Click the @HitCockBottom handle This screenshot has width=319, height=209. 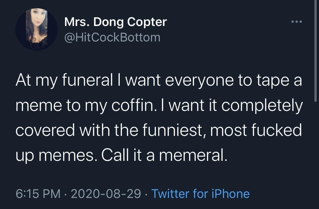112,37
